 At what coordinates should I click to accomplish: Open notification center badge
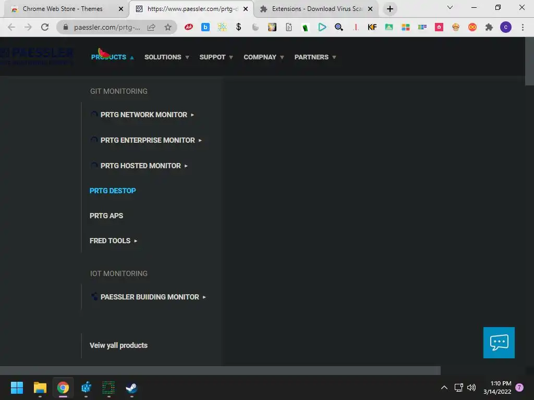point(519,387)
